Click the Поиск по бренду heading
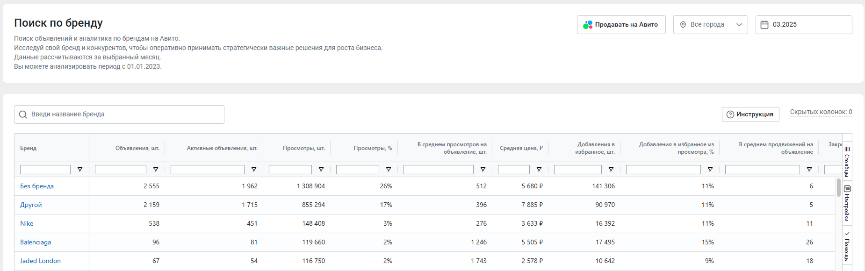 coord(58,23)
